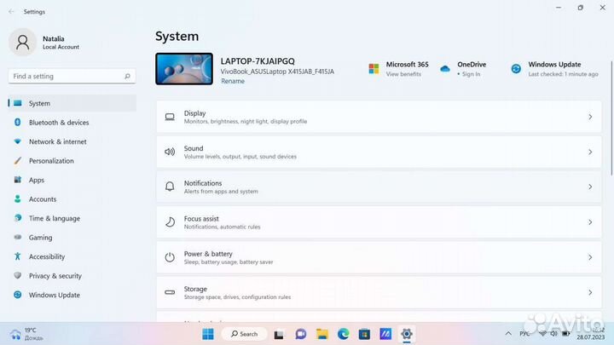
Task: Click the Personalization paintbrush icon
Action: pos(18,161)
